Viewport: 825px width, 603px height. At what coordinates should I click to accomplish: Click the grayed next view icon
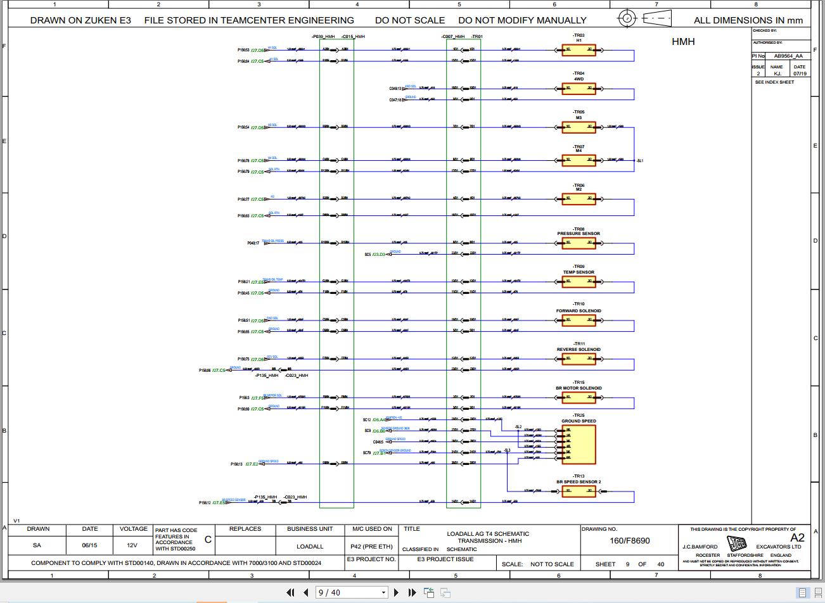(445, 592)
